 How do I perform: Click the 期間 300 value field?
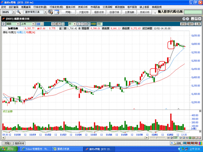point(99,24)
